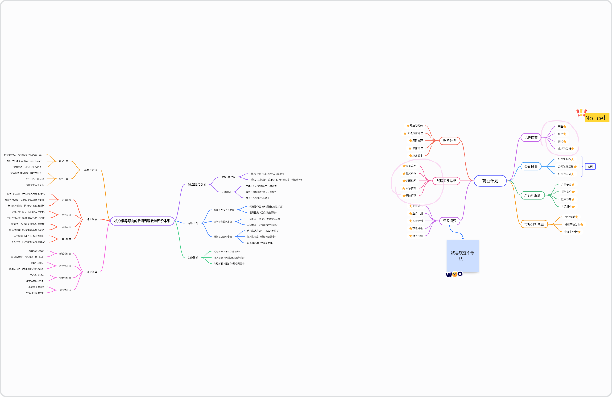Screen dimensions: 612x397
Task: Select the 思维品质 sub-node
Action: coord(66,227)
